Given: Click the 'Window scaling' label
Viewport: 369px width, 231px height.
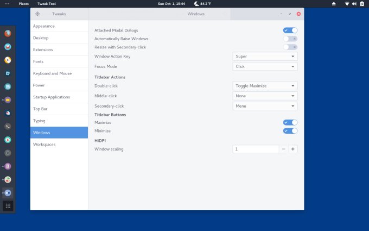Looking at the screenshot, I should pos(109,149).
